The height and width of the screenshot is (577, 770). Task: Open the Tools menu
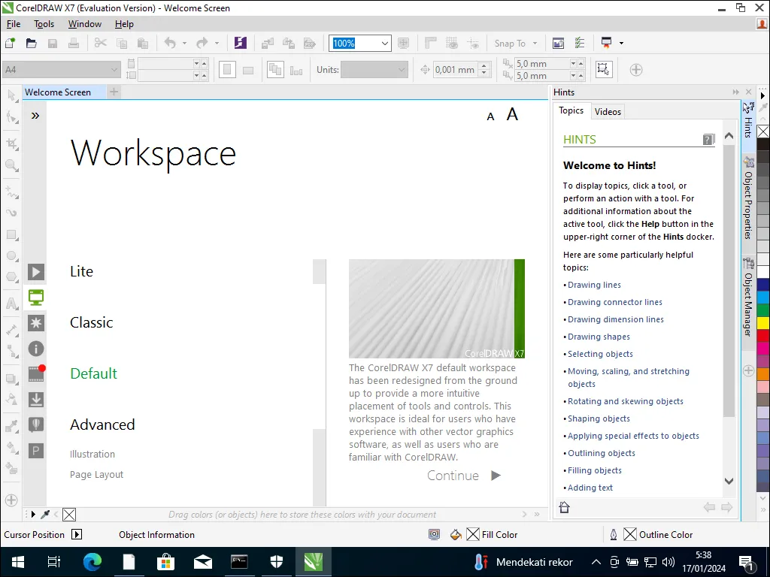click(x=44, y=24)
